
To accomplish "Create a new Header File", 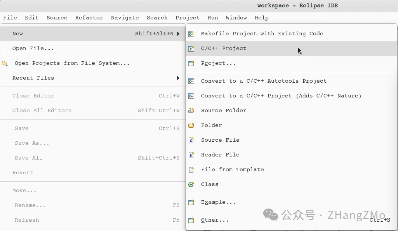I will click(x=291, y=155).
